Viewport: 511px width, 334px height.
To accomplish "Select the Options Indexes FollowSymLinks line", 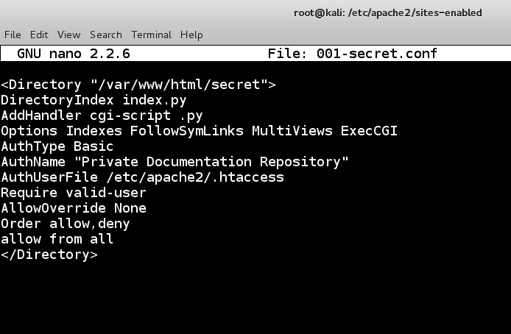I will pyautogui.click(x=199, y=131).
